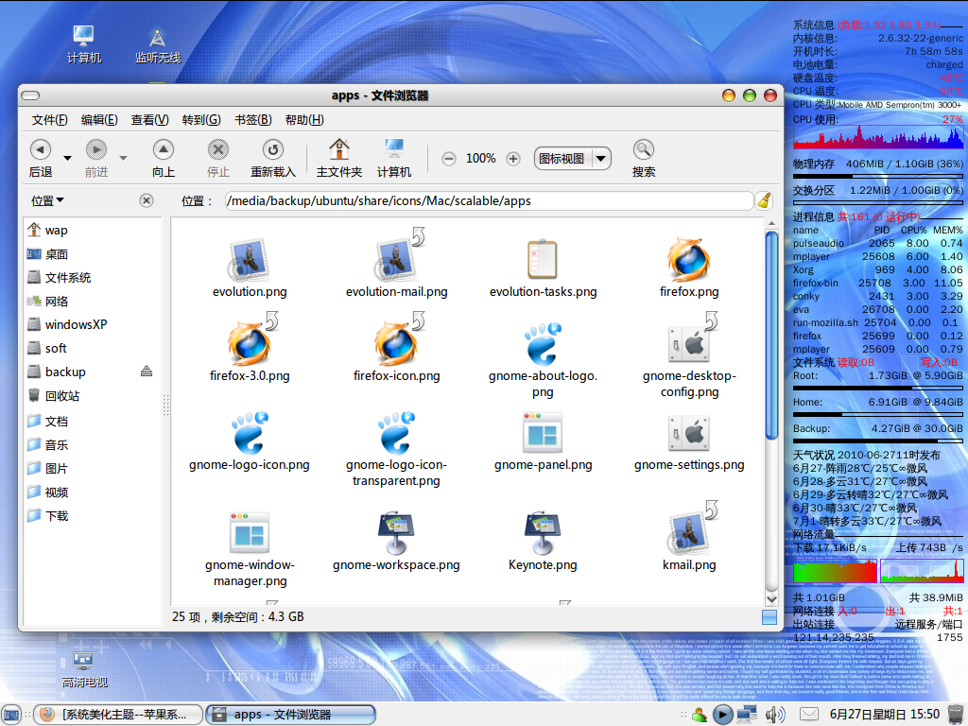Click the location path input field
The height and width of the screenshot is (726, 968).
pos(489,200)
